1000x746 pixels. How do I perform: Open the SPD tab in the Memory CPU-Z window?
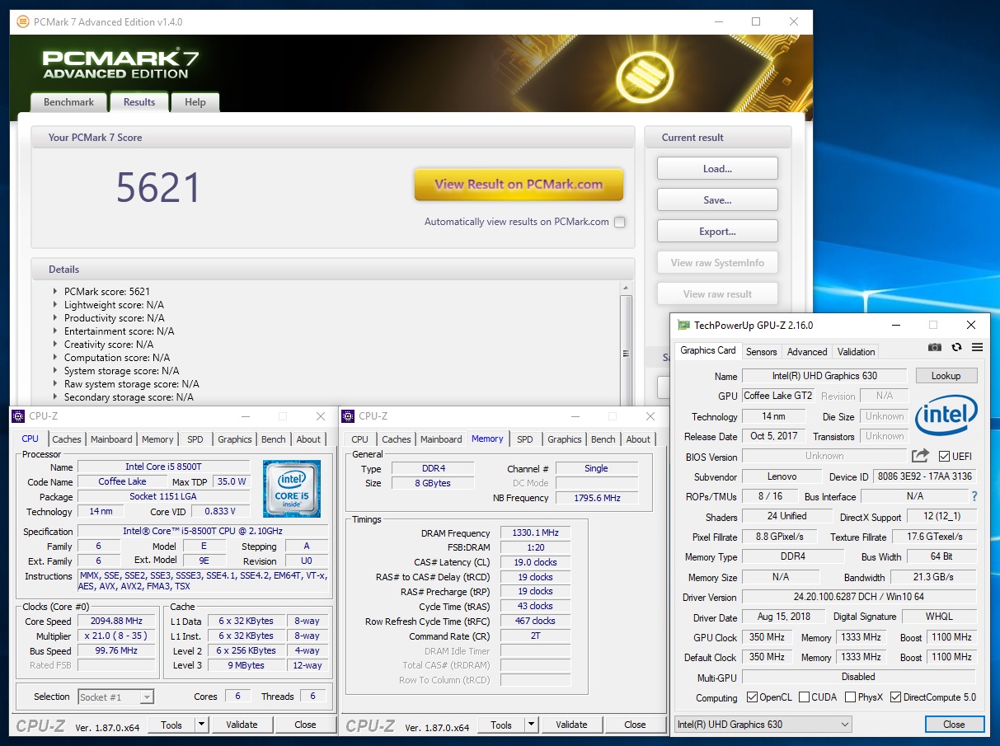click(525, 439)
